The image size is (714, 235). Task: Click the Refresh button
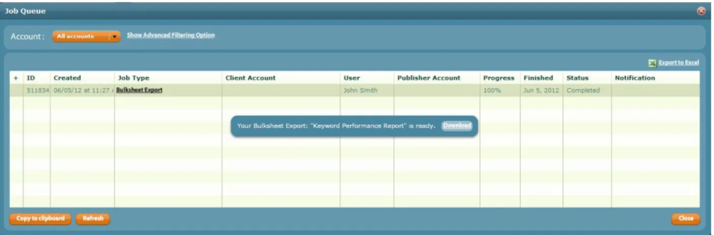pyautogui.click(x=93, y=219)
